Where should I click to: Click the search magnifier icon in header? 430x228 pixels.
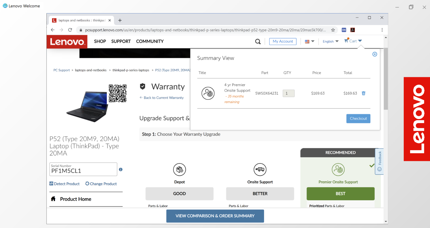[x=258, y=42]
